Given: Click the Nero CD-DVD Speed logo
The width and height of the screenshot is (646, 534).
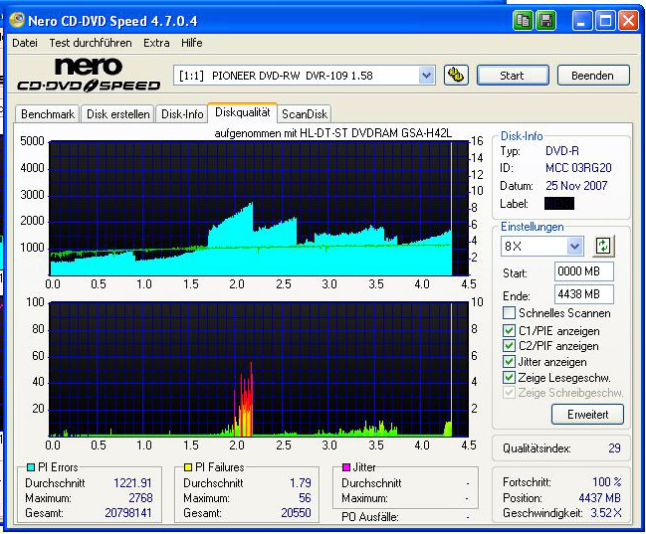Looking at the screenshot, I should point(89,75).
